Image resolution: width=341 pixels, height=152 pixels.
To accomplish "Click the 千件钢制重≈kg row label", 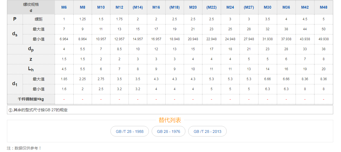I will click(31, 99).
